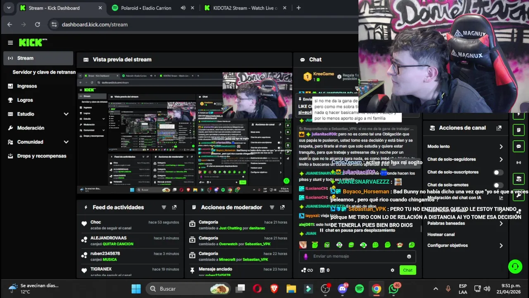Filter the Acciones de moderador list
The width and height of the screenshot is (529, 298).
(x=272, y=207)
